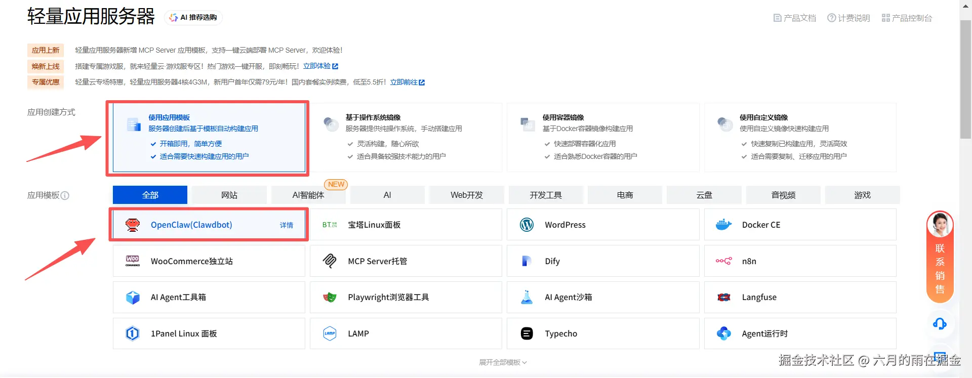Expand all templates via 展开全部模板

pos(503,362)
